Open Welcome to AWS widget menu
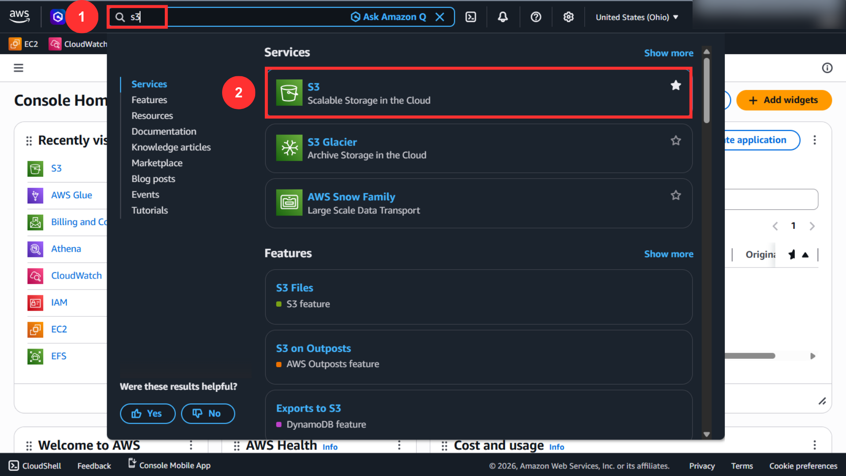The height and width of the screenshot is (476, 846). tap(191, 445)
